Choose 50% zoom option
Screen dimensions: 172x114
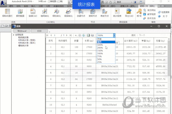(106, 59)
